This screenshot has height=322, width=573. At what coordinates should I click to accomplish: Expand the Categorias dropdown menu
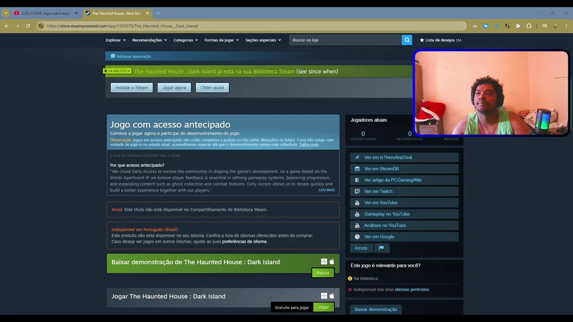click(x=185, y=40)
